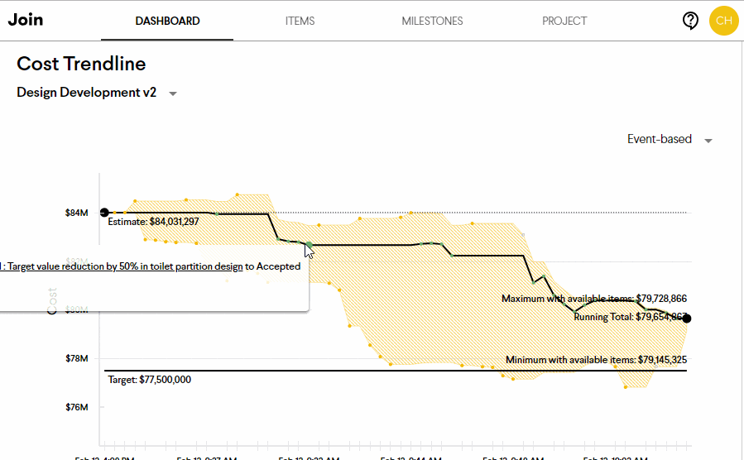
Task: Click the Maximum with available items label
Action: click(x=593, y=299)
